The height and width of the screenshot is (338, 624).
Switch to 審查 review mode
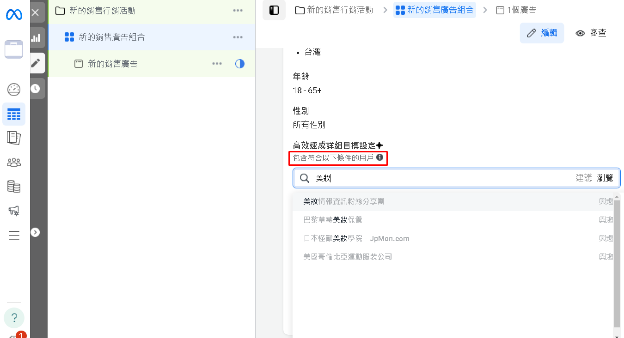click(591, 33)
